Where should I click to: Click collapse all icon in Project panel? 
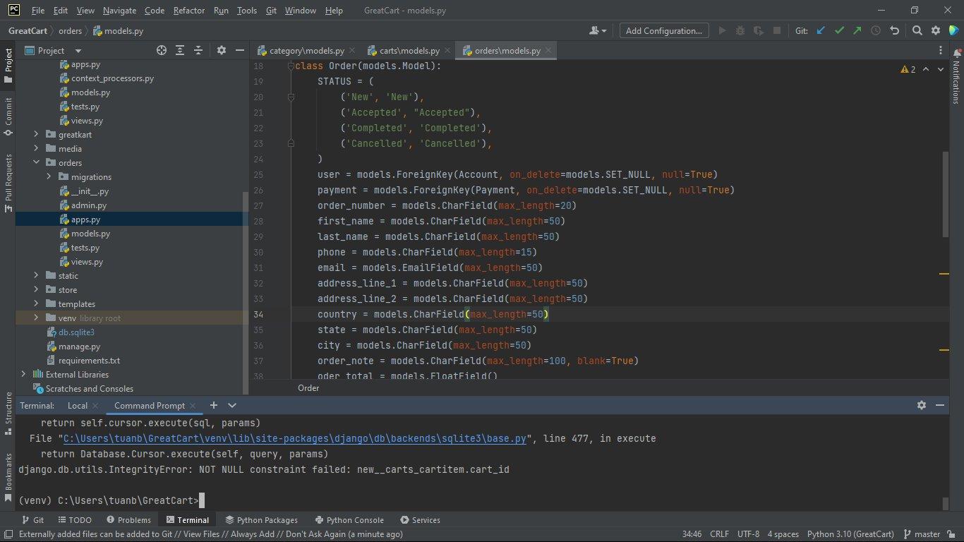[x=198, y=50]
